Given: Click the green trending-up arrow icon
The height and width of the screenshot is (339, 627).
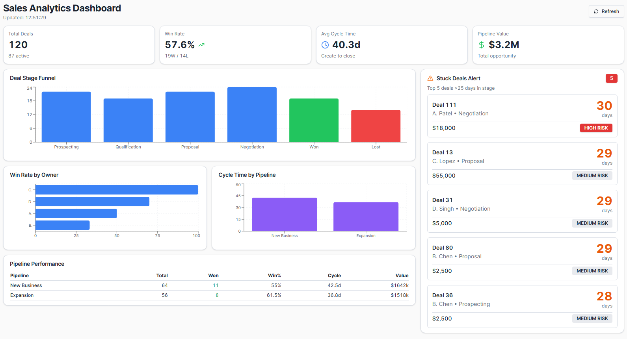Looking at the screenshot, I should 201,45.
